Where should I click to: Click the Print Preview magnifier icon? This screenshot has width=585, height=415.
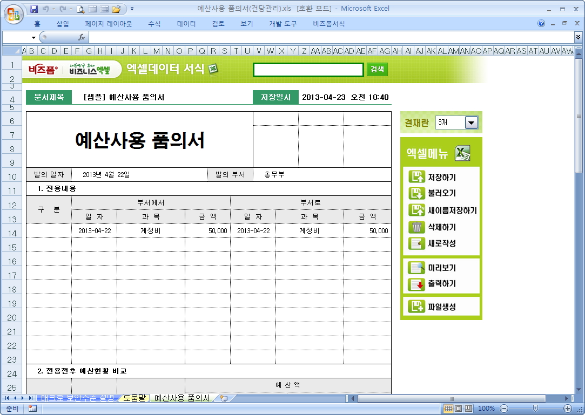pyautogui.click(x=80, y=9)
